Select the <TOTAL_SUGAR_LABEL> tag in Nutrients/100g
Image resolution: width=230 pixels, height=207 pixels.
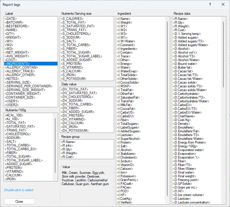point(24,160)
